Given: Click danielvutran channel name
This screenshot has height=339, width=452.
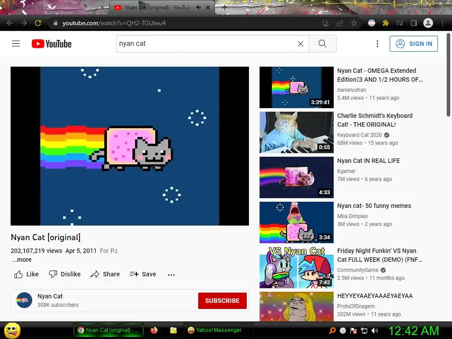Looking at the screenshot, I should (x=351, y=90).
